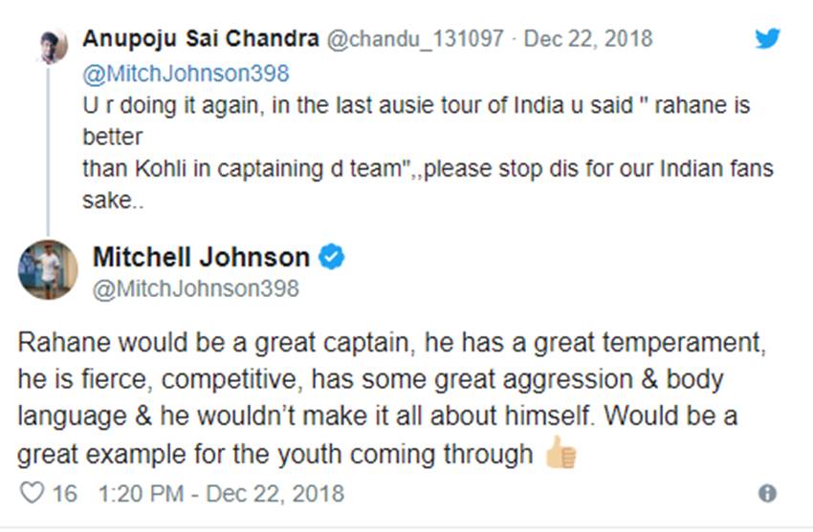The height and width of the screenshot is (532, 813).
Task: Open the @chandu_131097 handle
Action: tap(411, 39)
